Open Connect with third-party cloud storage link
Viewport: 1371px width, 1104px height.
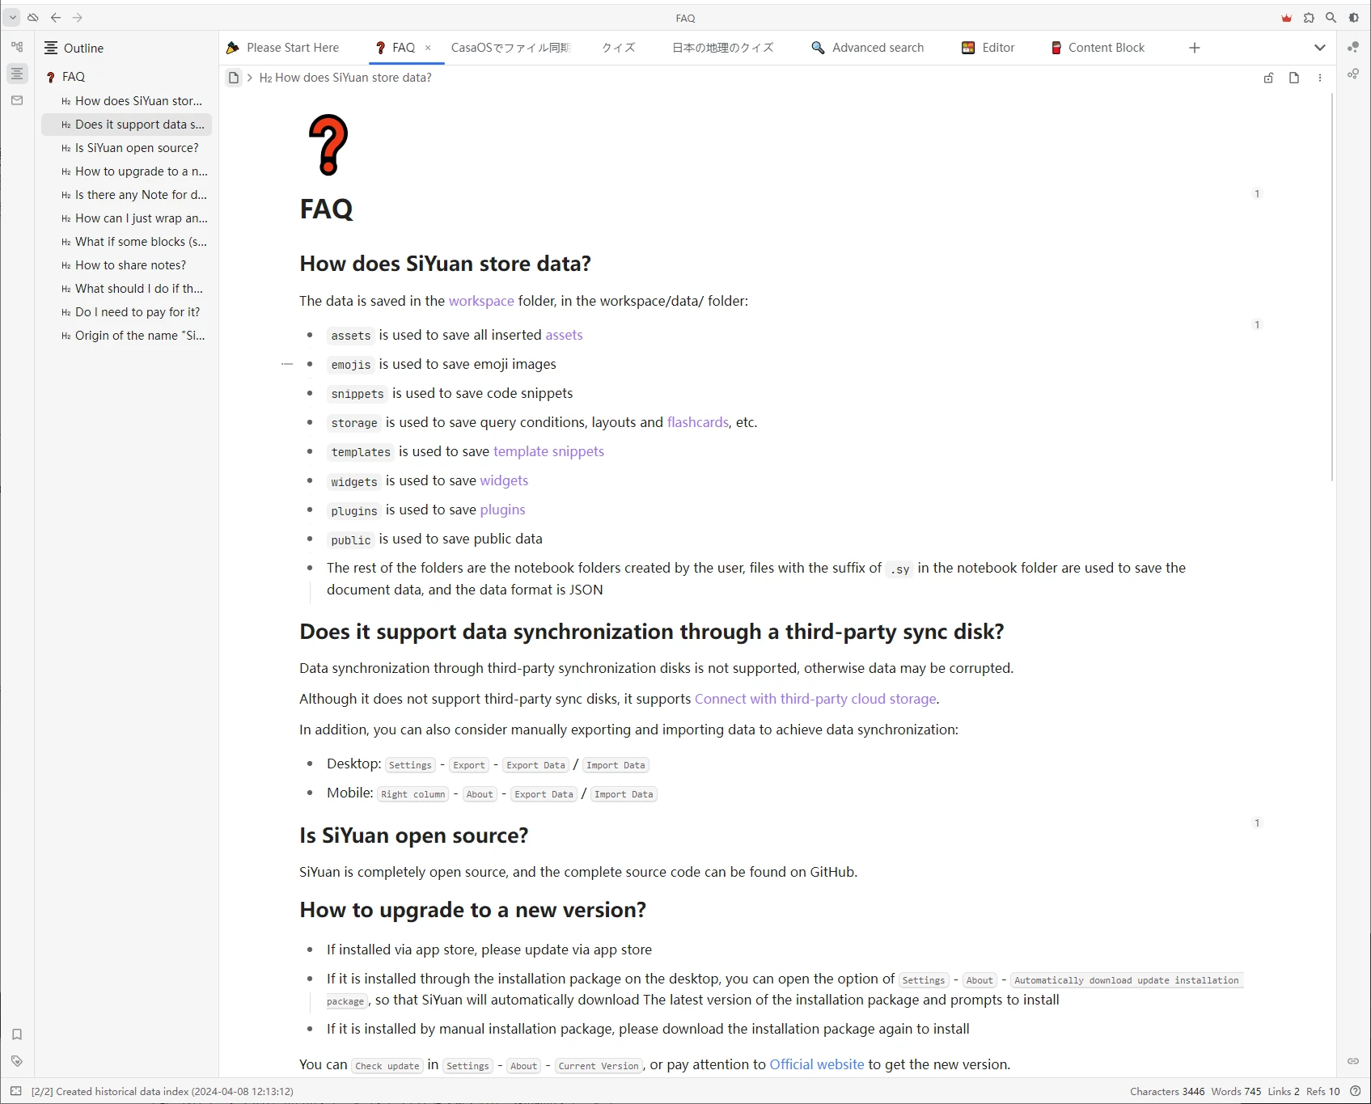tap(815, 699)
